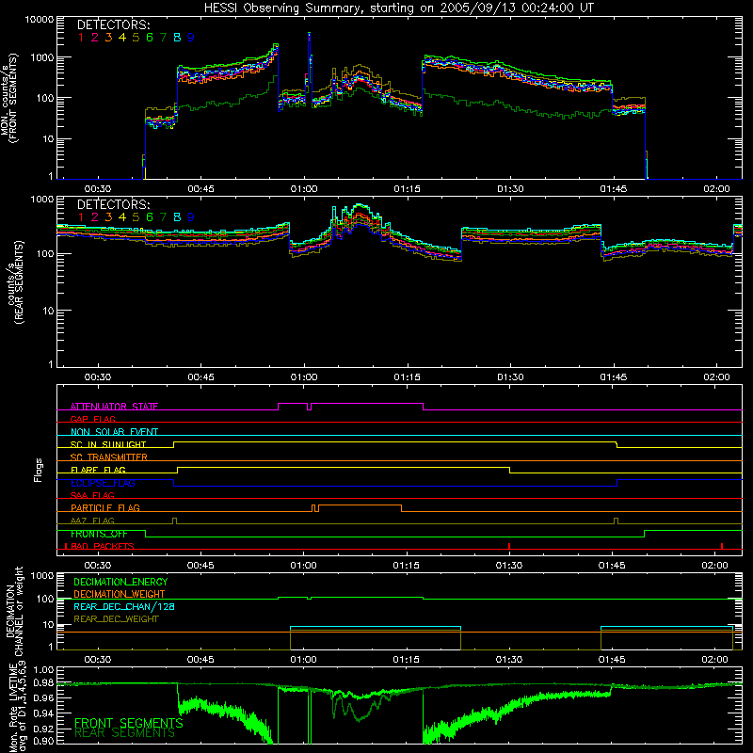
Task: Select detector 6 label in front segments legend
Action: pos(150,38)
